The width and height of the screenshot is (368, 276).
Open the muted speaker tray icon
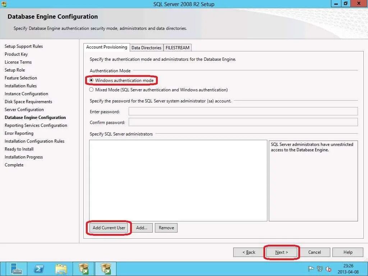(328, 269)
